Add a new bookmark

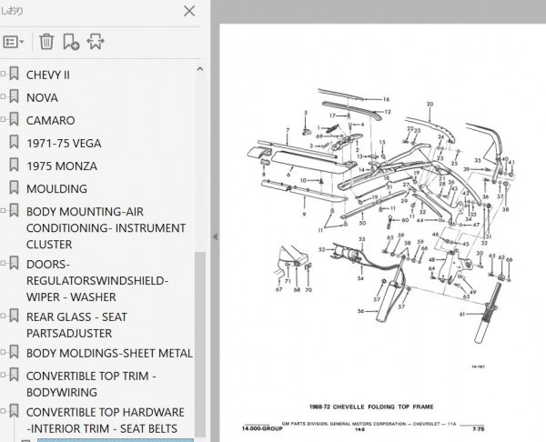click(x=71, y=42)
